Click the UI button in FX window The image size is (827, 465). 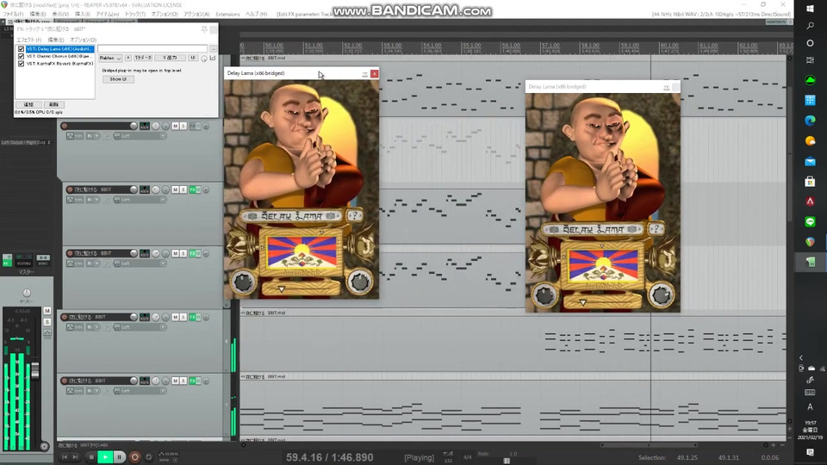point(192,58)
